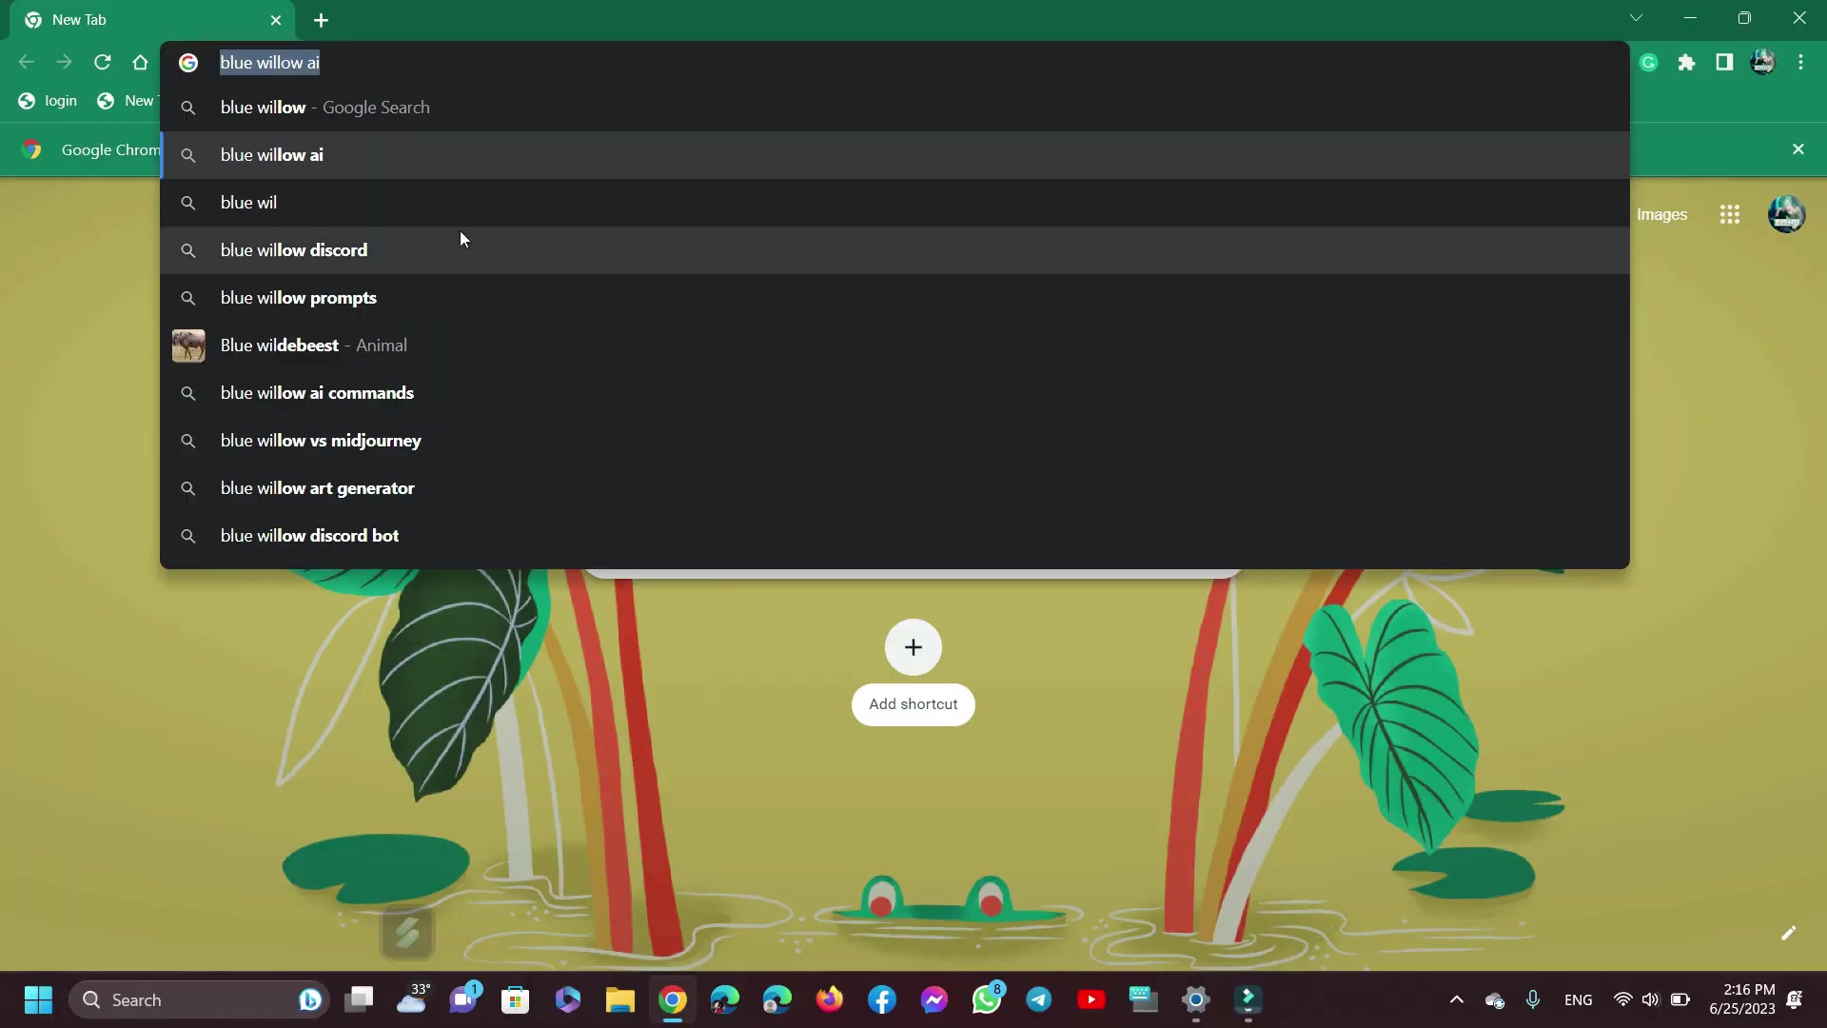Click the back navigation arrow
Screen dimensions: 1827x1028
27,63
